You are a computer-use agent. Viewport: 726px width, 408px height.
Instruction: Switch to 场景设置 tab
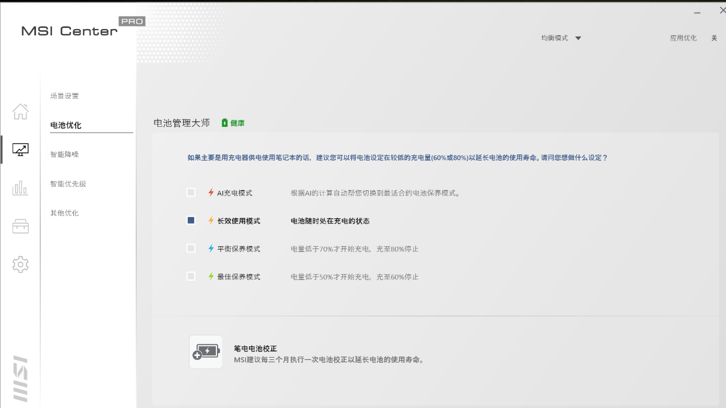tap(65, 96)
